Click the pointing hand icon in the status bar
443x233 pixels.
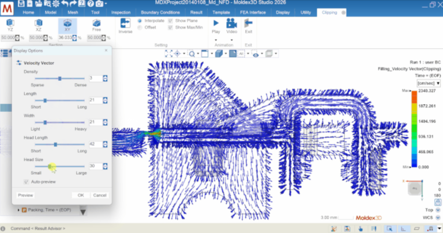[361, 229]
